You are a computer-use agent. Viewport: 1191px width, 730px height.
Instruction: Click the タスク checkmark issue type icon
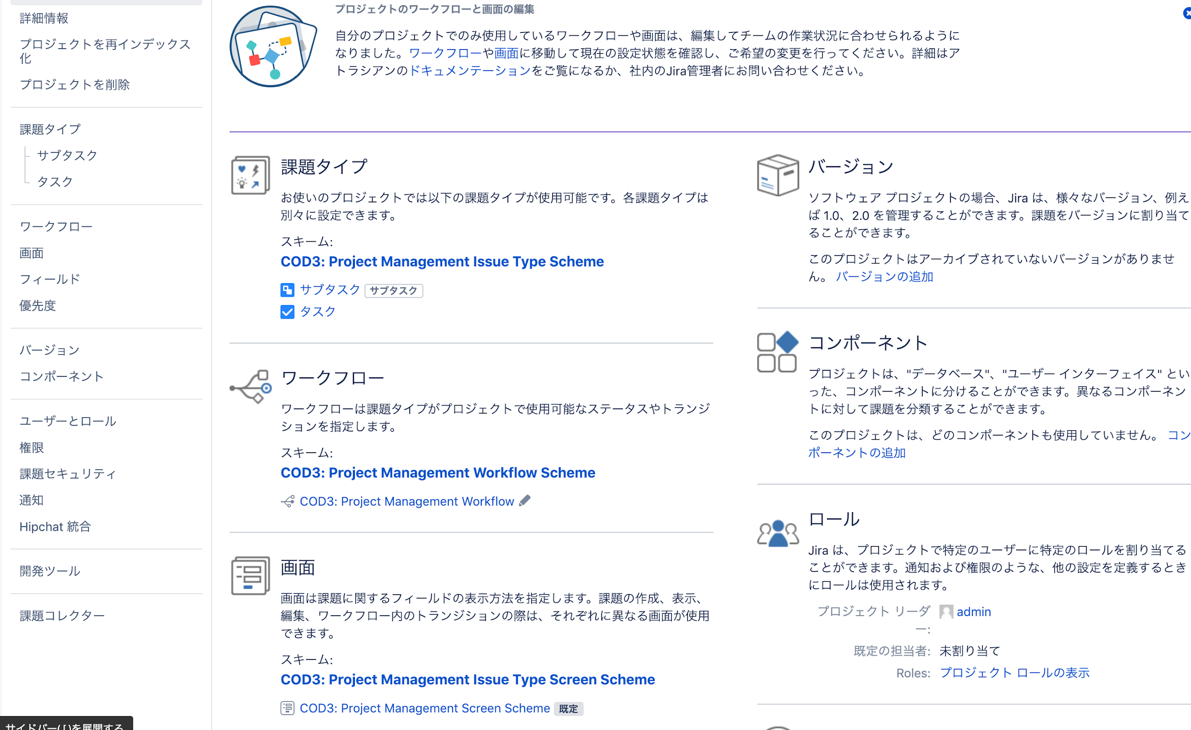[x=287, y=312]
